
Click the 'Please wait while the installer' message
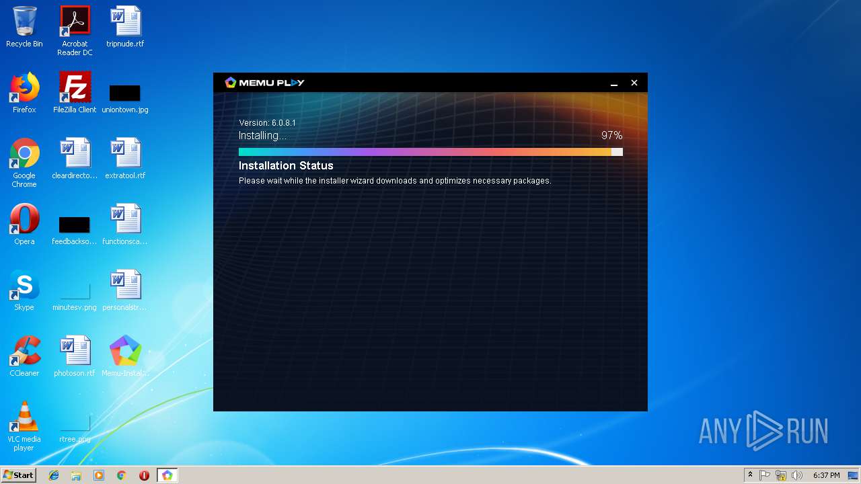(395, 181)
